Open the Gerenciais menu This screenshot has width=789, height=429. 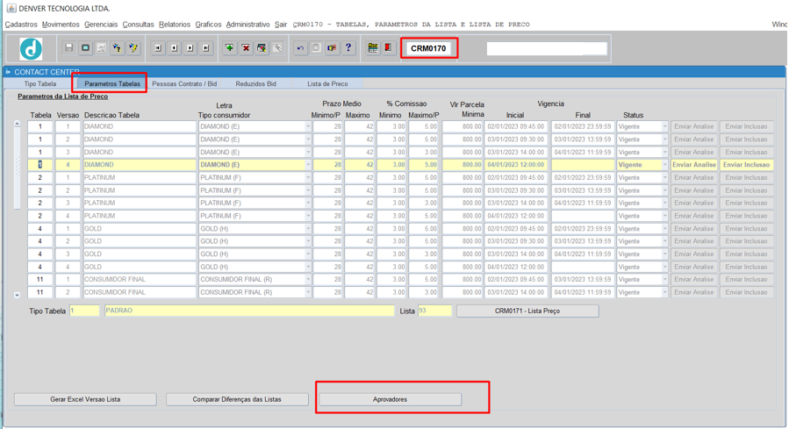pyautogui.click(x=101, y=25)
